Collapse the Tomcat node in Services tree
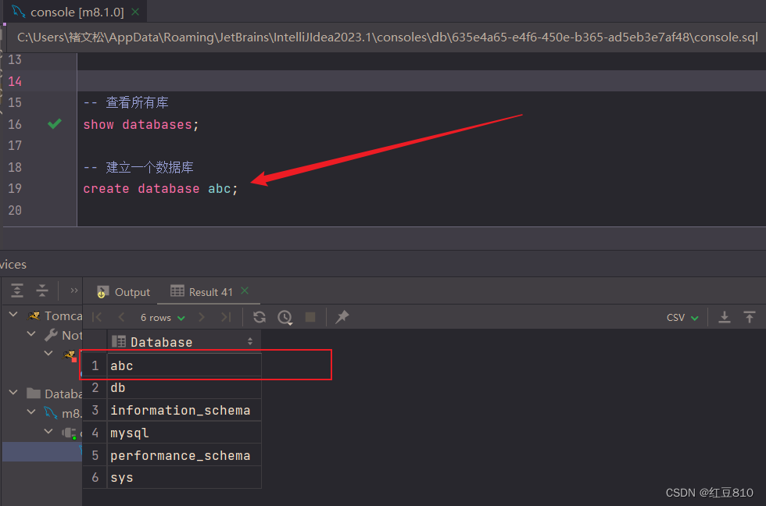The width and height of the screenshot is (766, 506). click(x=13, y=315)
